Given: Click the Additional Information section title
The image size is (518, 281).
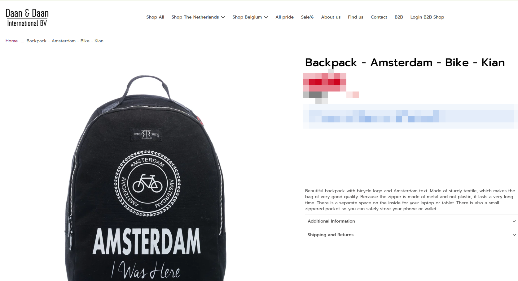Looking at the screenshot, I should tap(331, 221).
